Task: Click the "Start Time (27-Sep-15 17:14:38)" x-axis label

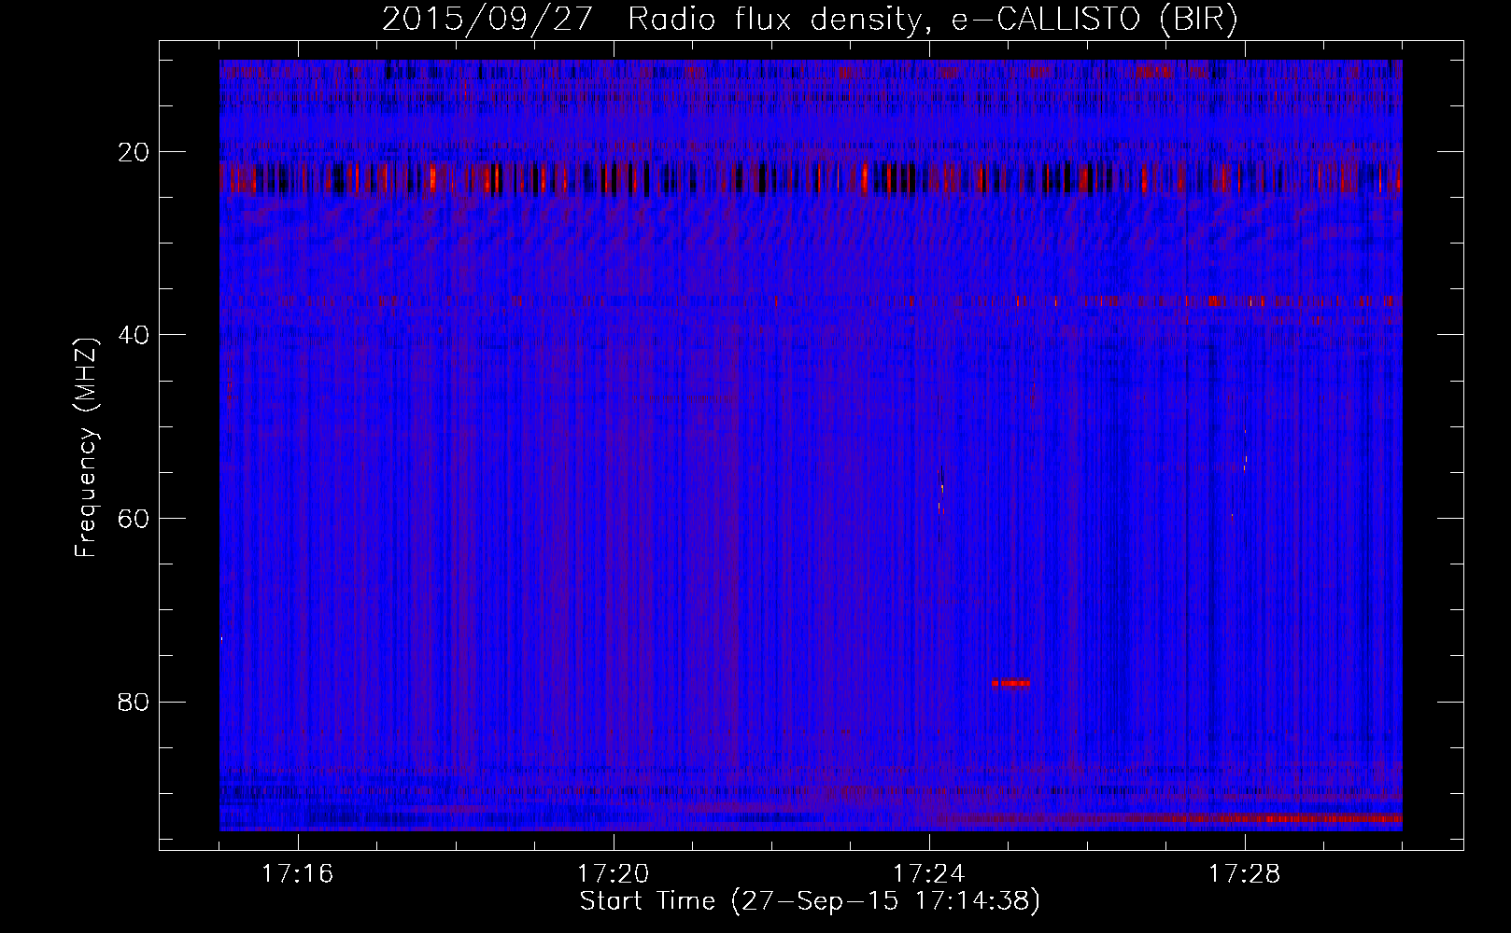Action: click(810, 901)
